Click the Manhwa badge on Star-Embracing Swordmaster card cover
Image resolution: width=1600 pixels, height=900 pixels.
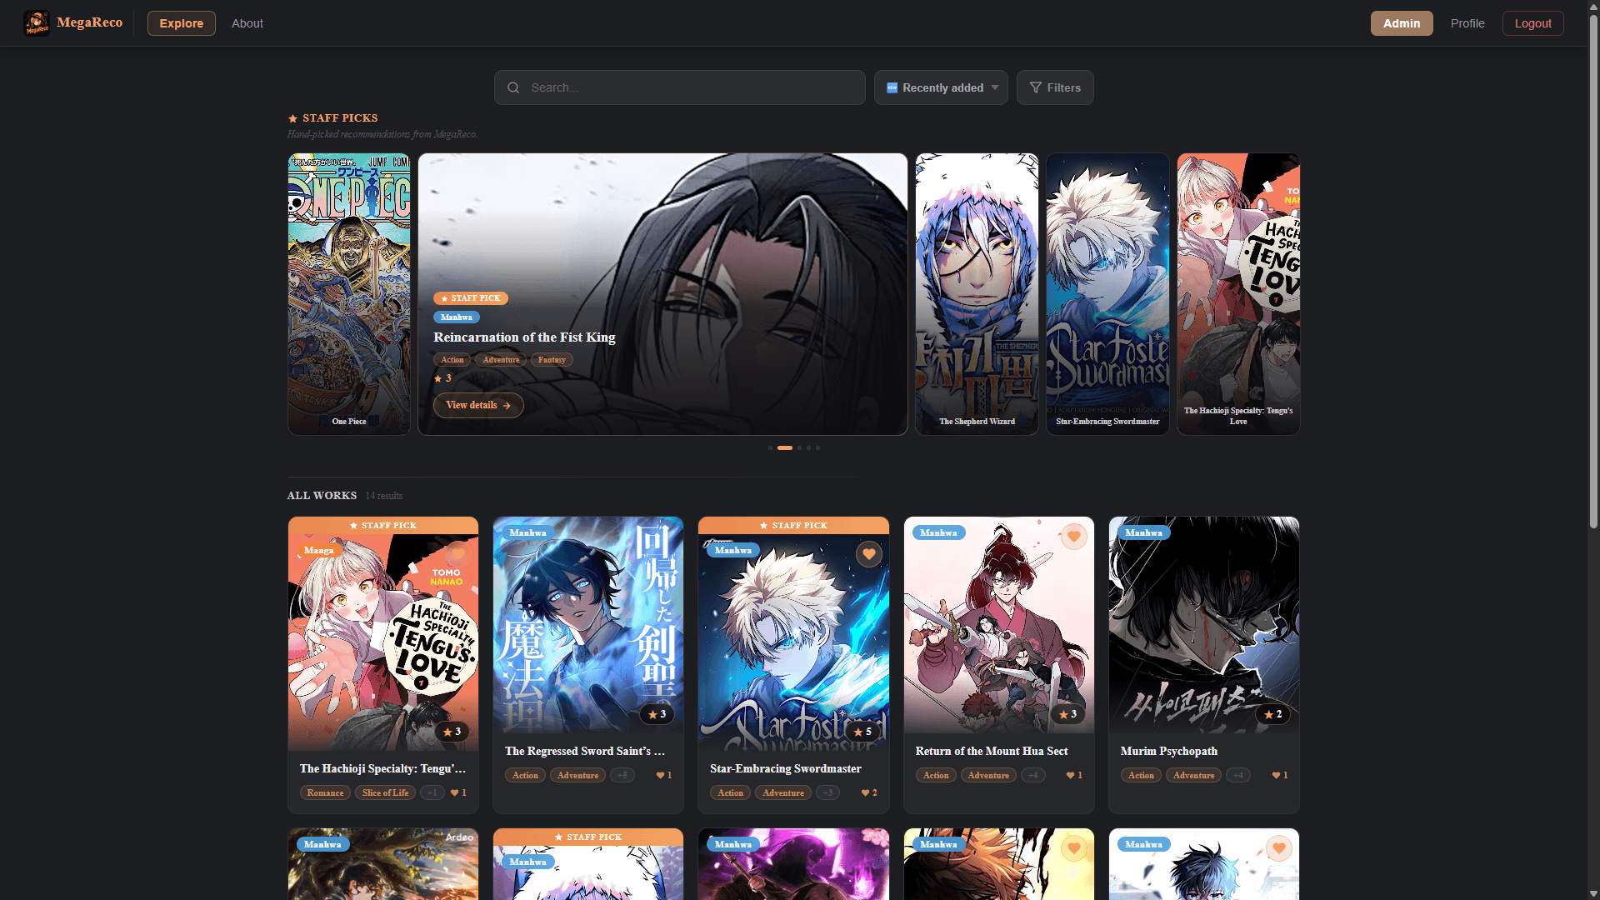pyautogui.click(x=733, y=551)
